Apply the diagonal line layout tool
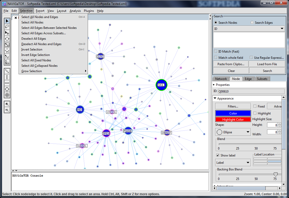The width and height of the screenshot is (289, 198). coord(7,71)
